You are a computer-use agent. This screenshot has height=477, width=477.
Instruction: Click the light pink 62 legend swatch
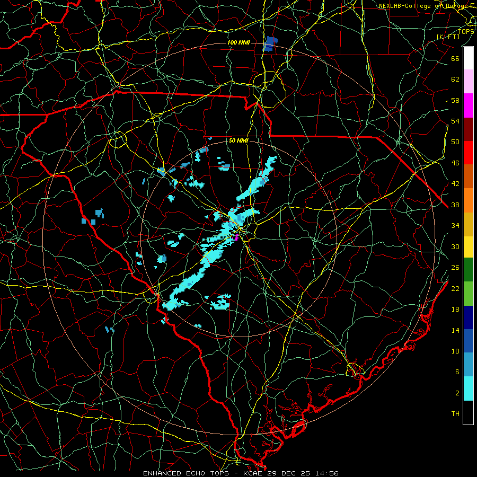(468, 82)
